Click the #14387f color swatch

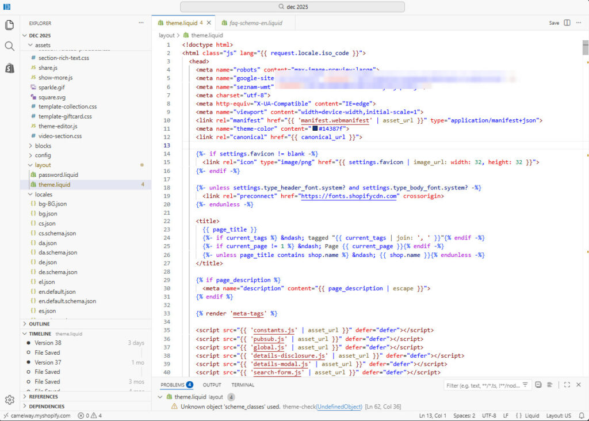point(315,128)
